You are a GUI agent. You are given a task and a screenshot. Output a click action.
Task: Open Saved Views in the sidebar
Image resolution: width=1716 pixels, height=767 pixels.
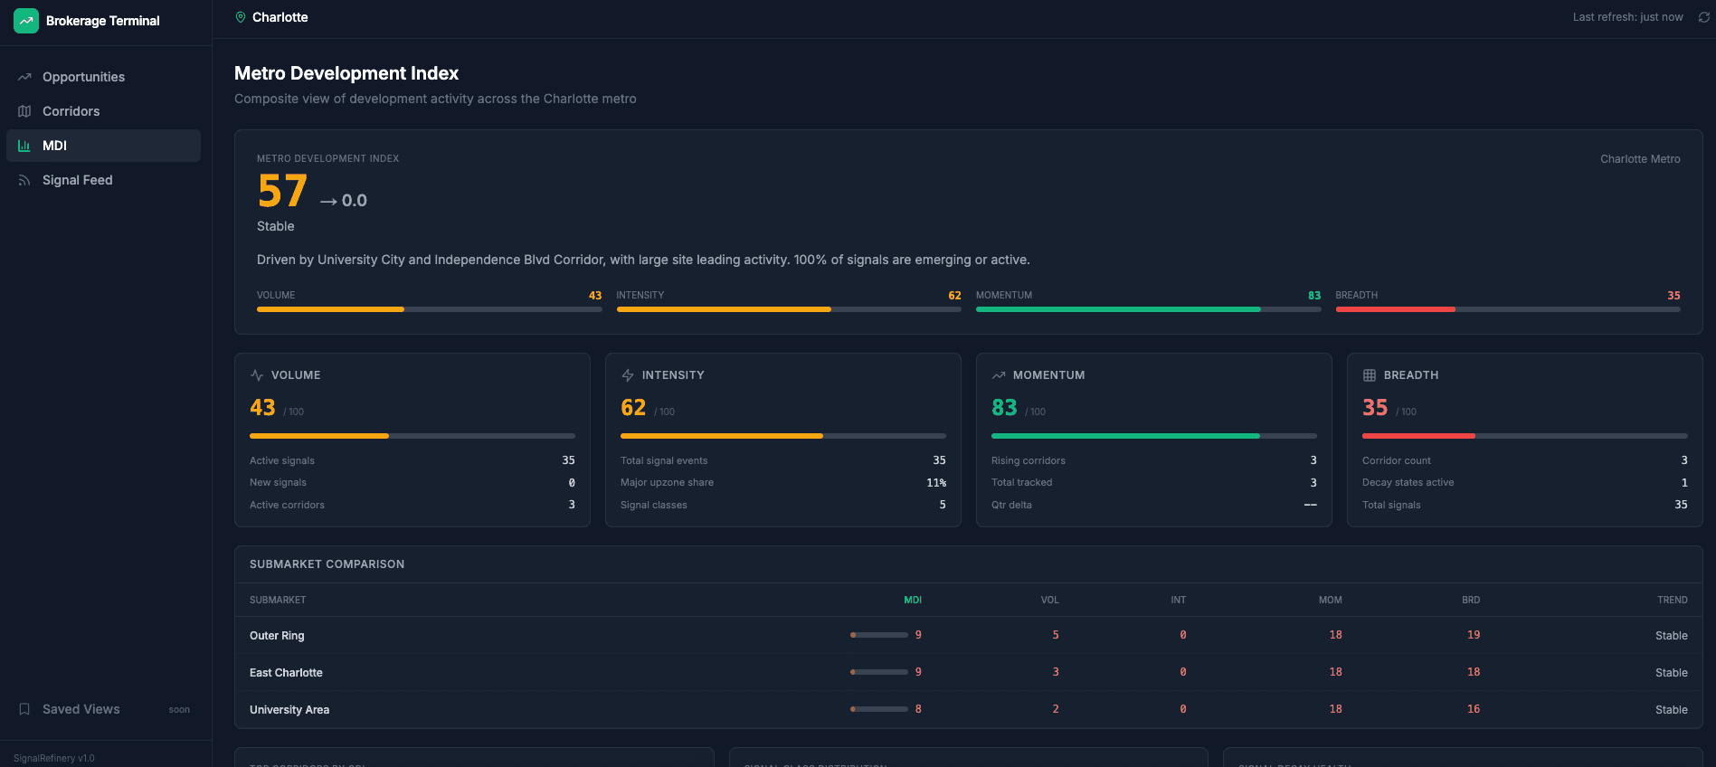click(x=104, y=709)
